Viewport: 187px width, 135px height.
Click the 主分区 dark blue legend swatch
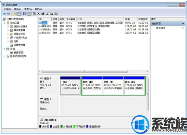pos(51,126)
